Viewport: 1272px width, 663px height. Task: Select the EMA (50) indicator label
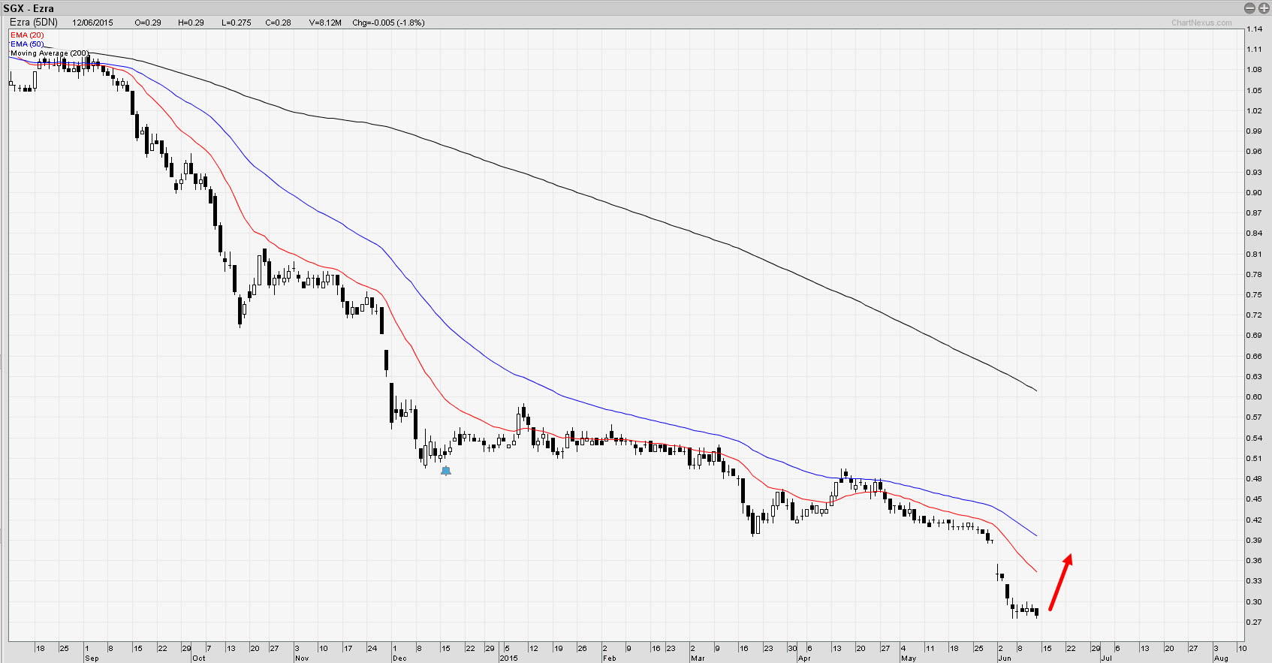click(27, 44)
